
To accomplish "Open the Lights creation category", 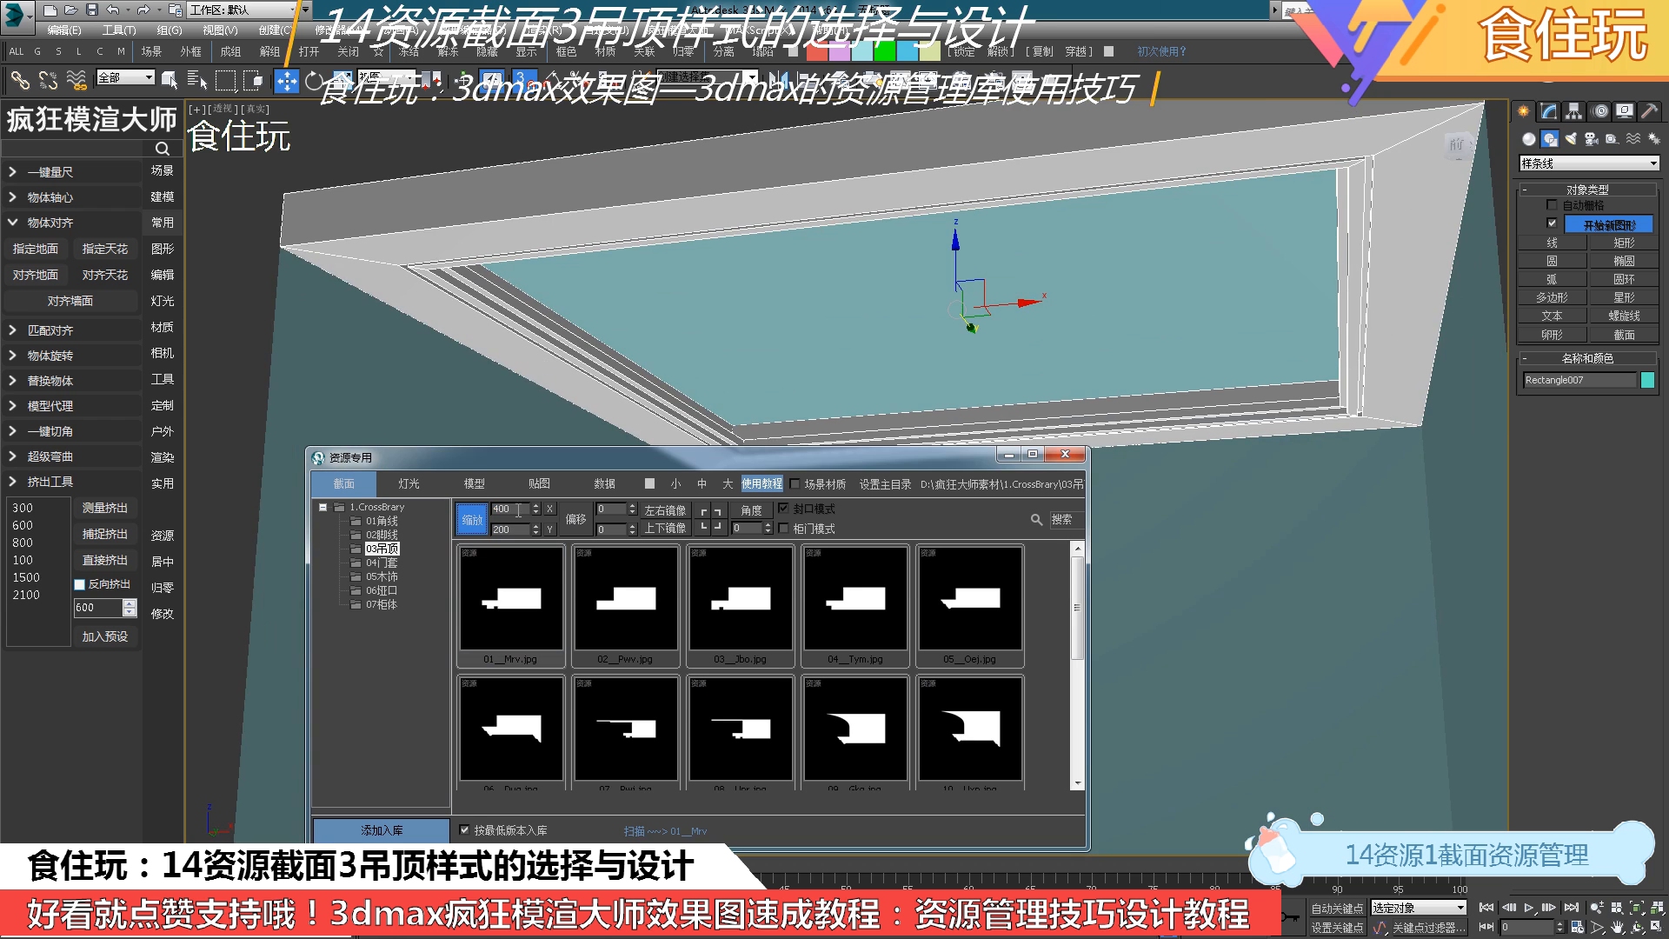I will (x=1570, y=138).
